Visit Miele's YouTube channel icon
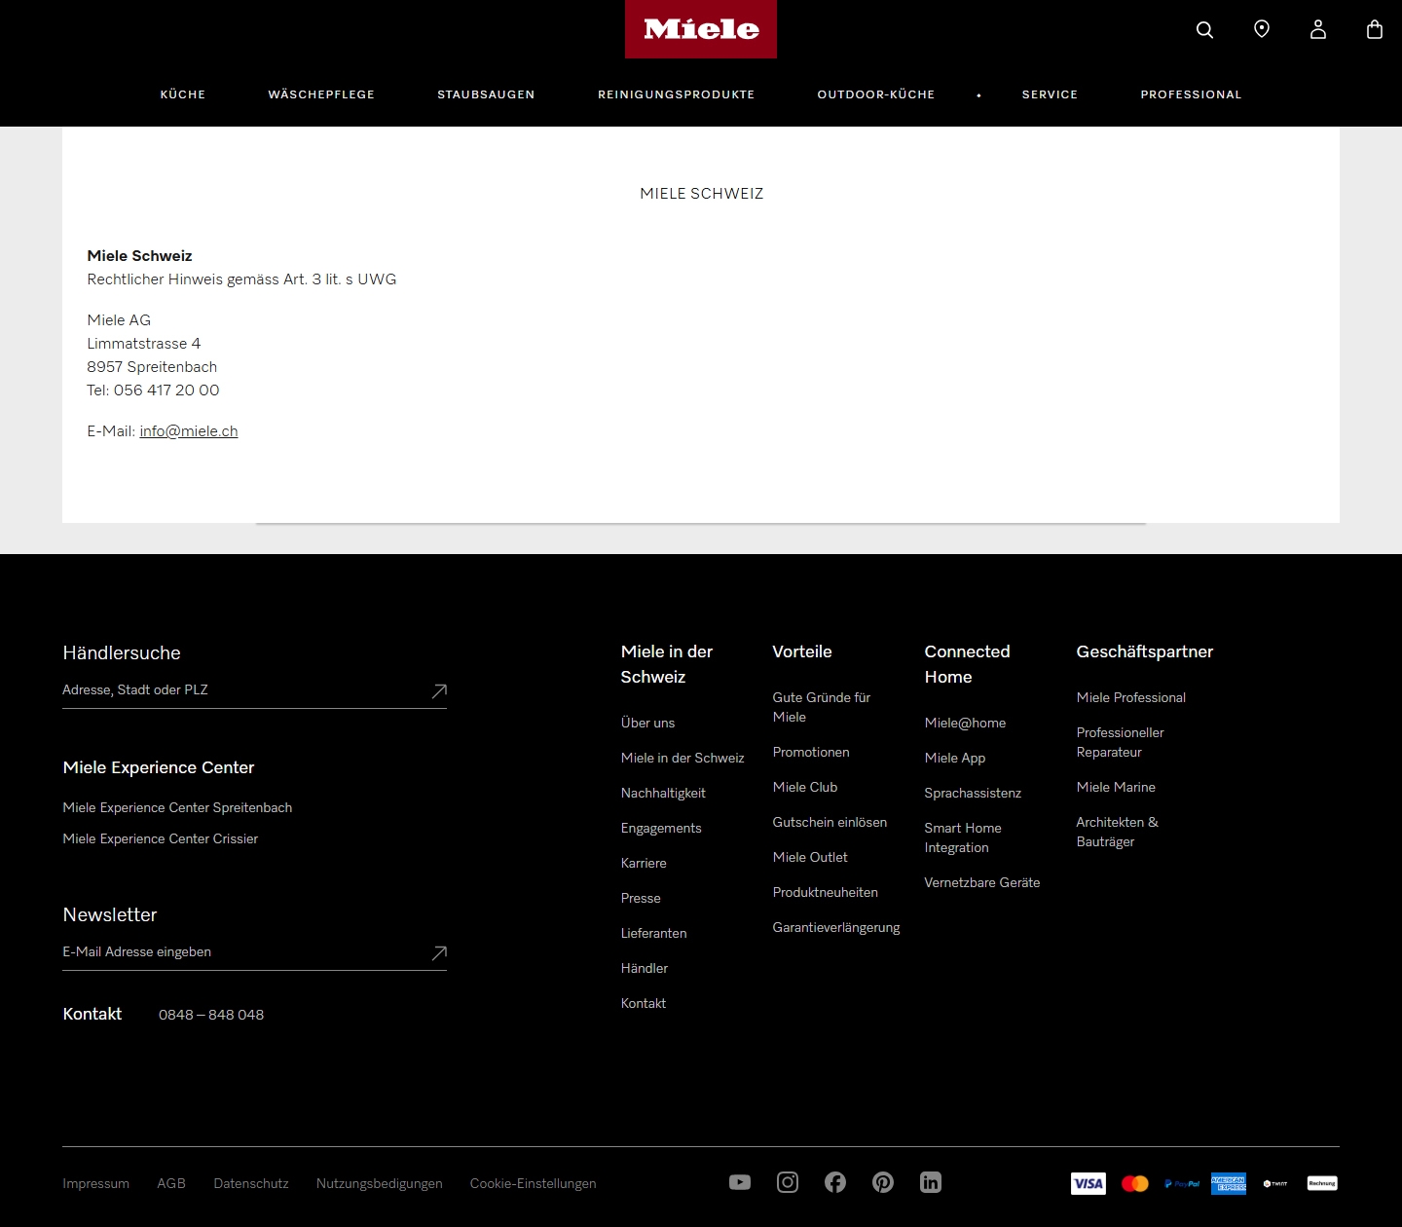The height and width of the screenshot is (1227, 1402). pos(739,1182)
